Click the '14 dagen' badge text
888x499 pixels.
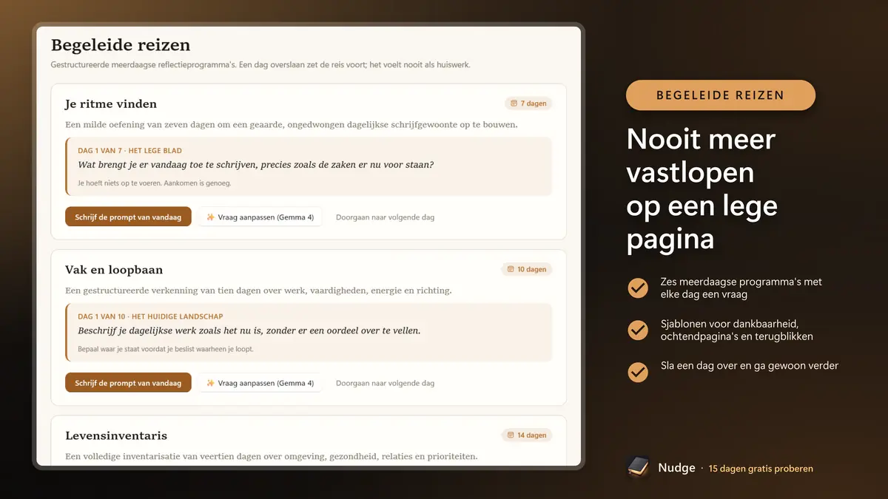[532, 435]
